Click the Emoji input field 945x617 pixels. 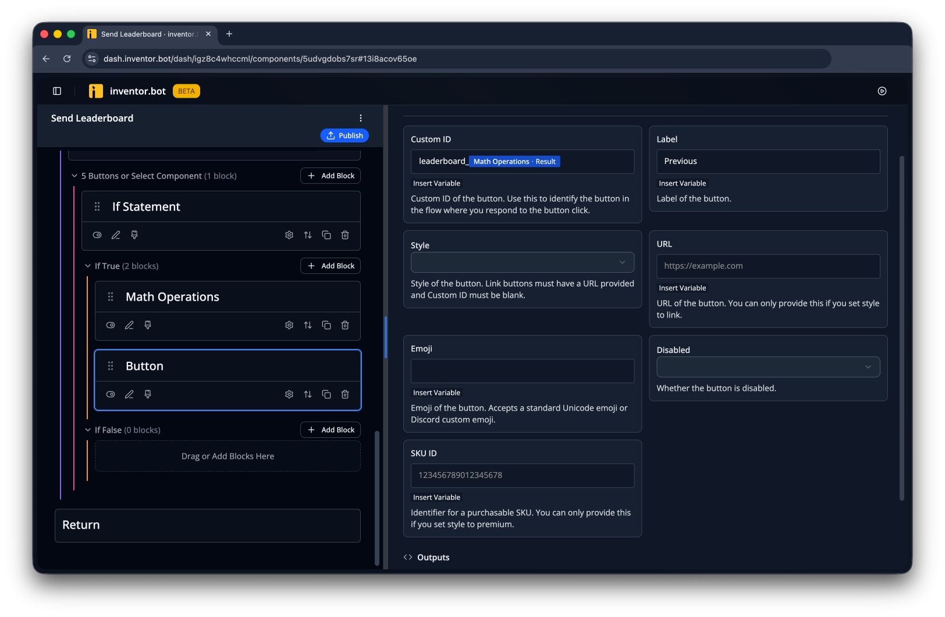click(522, 371)
